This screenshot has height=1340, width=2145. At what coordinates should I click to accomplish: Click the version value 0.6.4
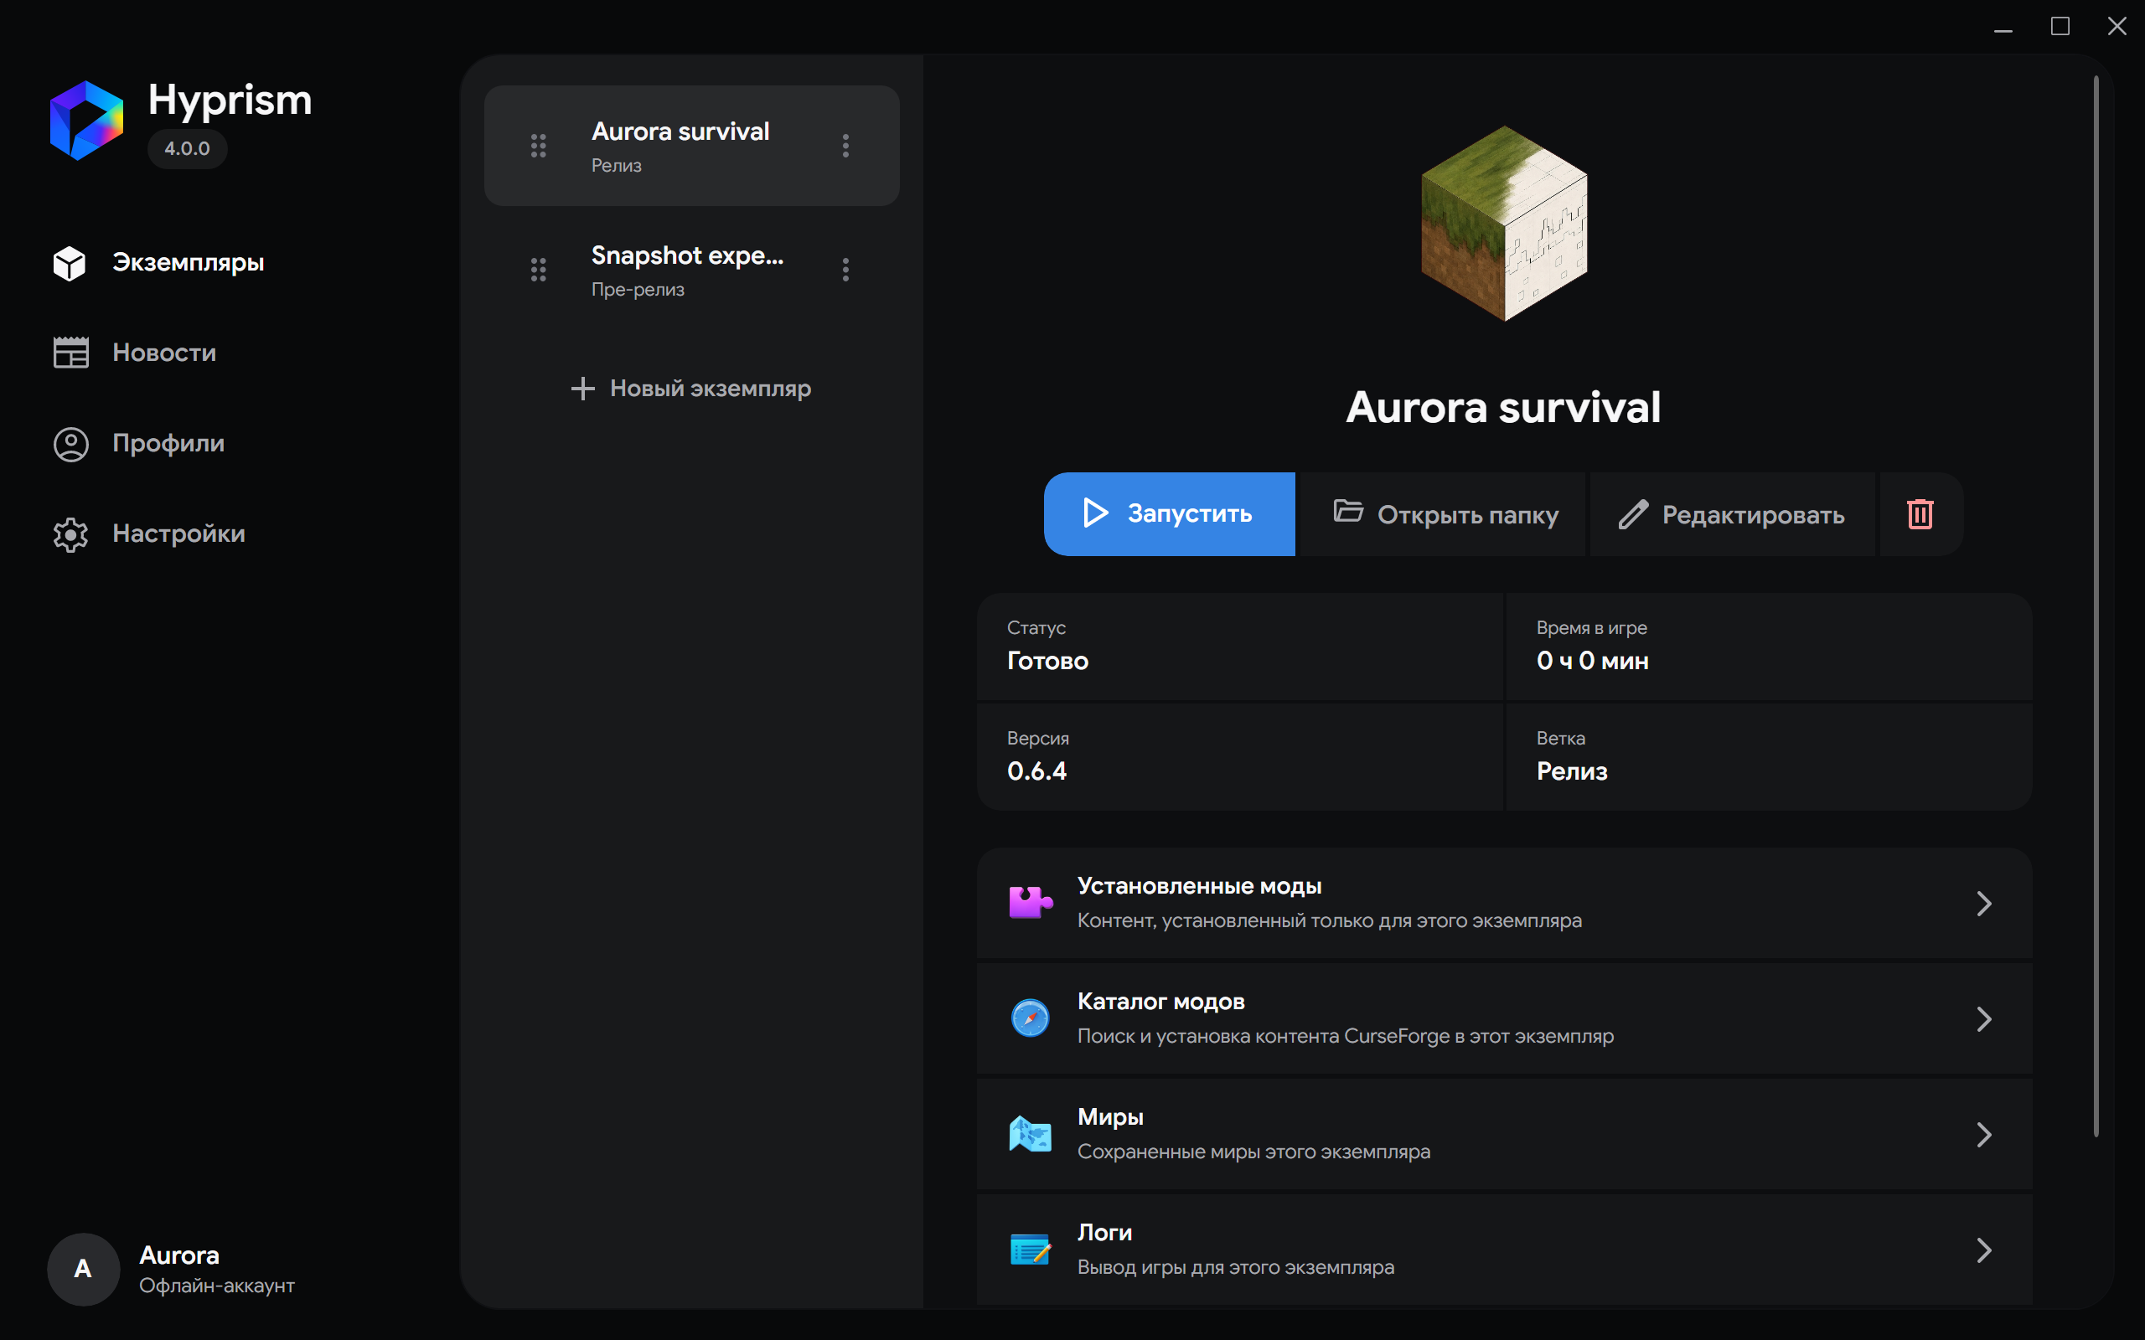point(1036,771)
